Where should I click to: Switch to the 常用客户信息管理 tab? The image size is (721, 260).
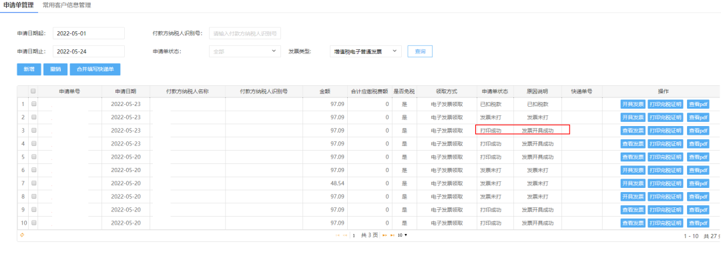(67, 5)
